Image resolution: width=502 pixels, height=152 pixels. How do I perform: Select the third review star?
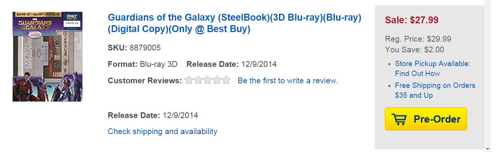(208, 80)
